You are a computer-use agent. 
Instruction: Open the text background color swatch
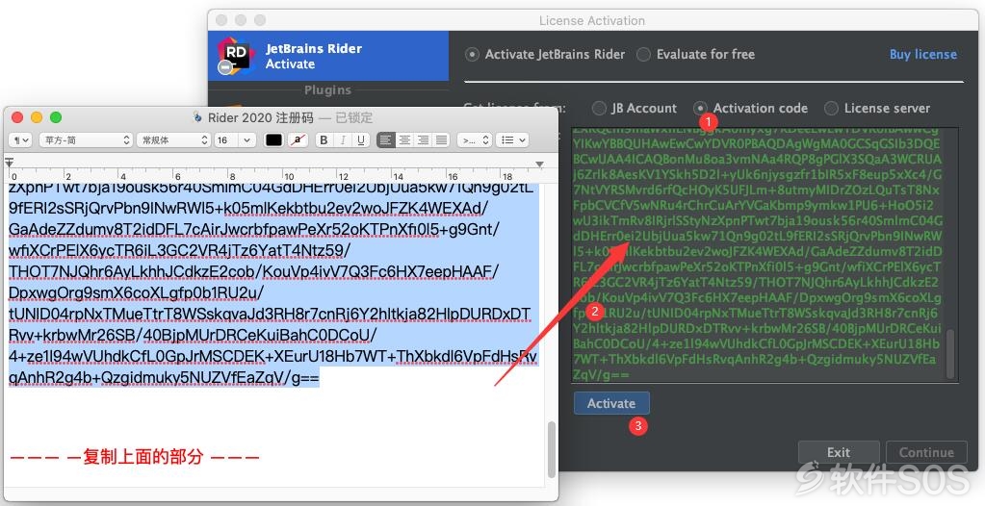pos(298,140)
